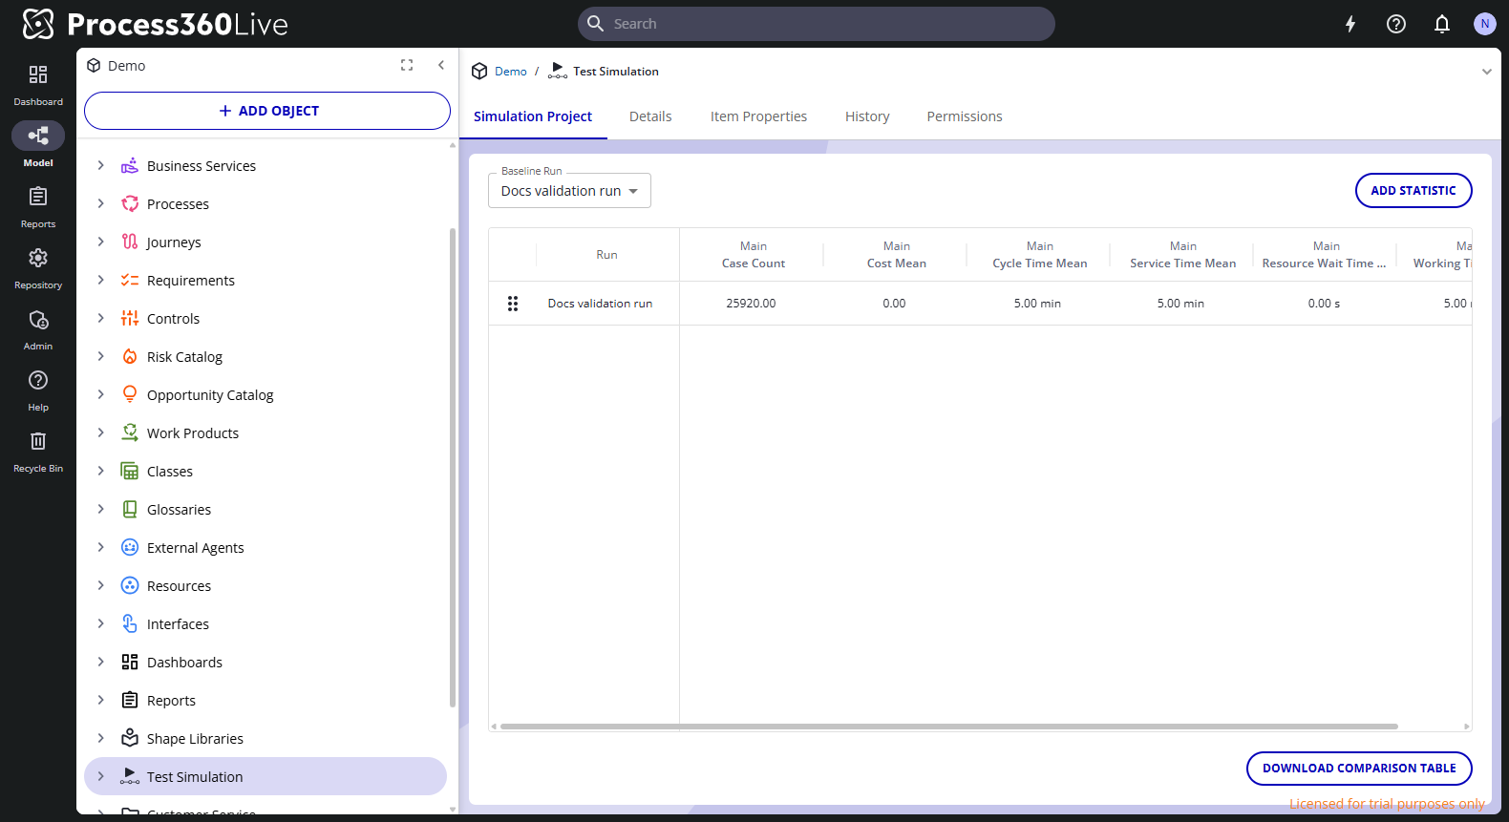Click the tree panel vertical scrollbar
The width and height of the screenshot is (1509, 822).
coord(453,468)
